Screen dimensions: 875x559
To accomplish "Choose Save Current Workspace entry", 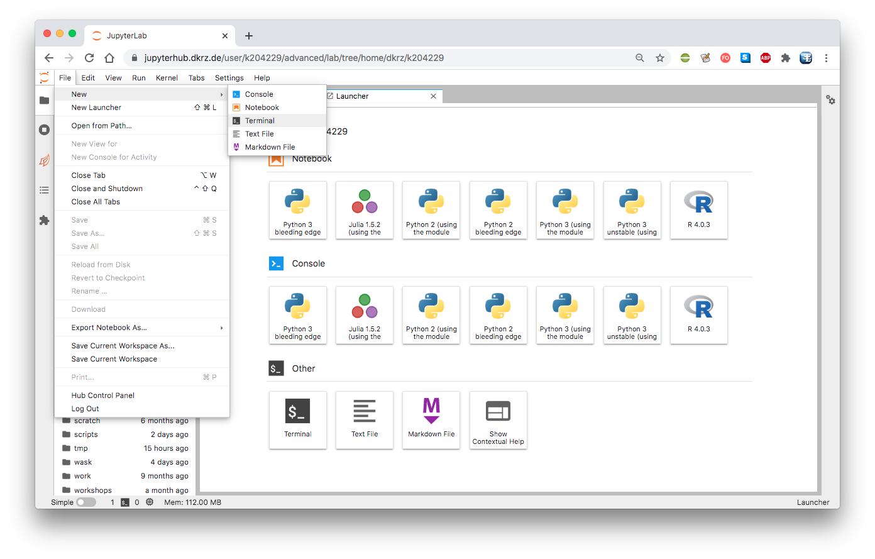I will (142, 359).
